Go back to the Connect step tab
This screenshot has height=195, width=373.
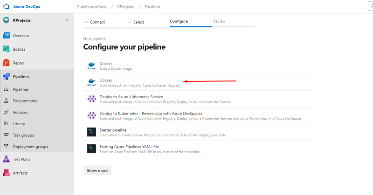pos(104,22)
